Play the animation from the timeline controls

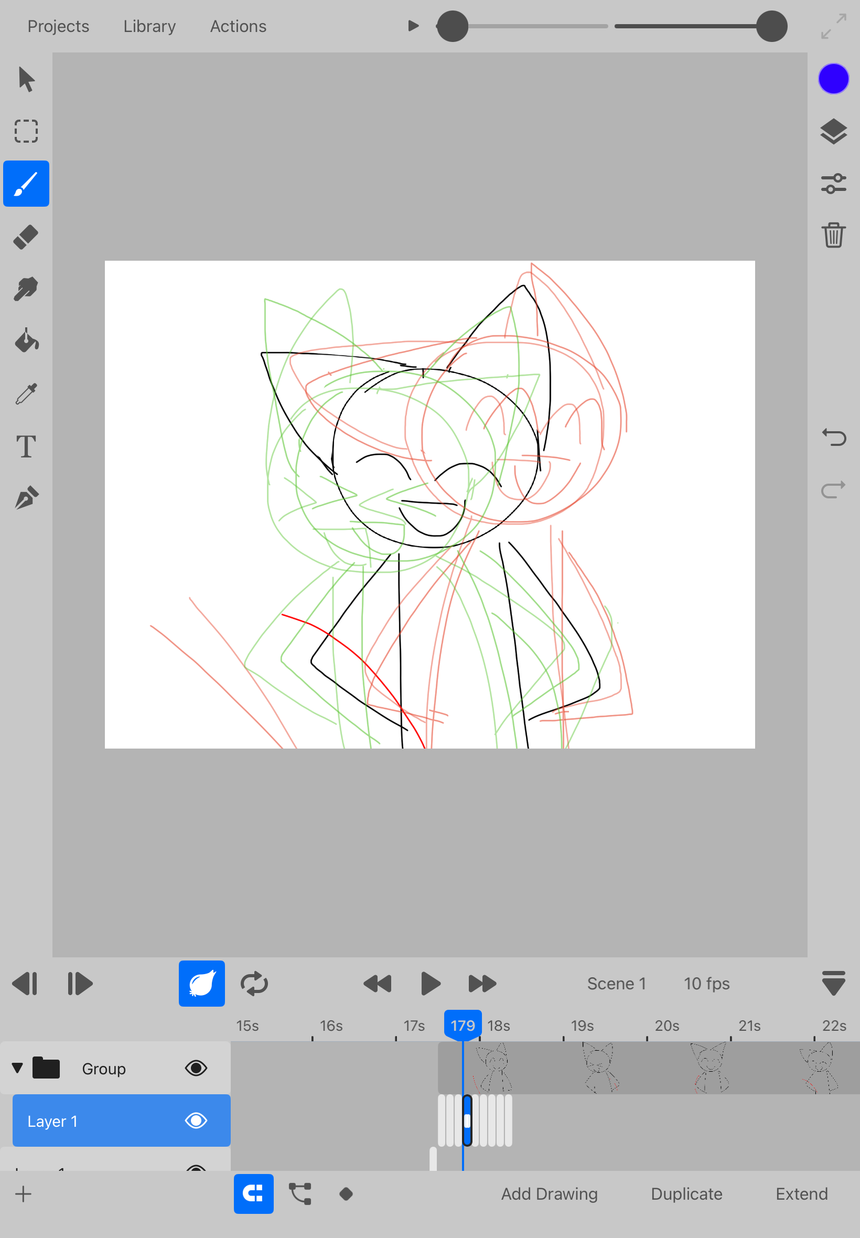point(430,983)
